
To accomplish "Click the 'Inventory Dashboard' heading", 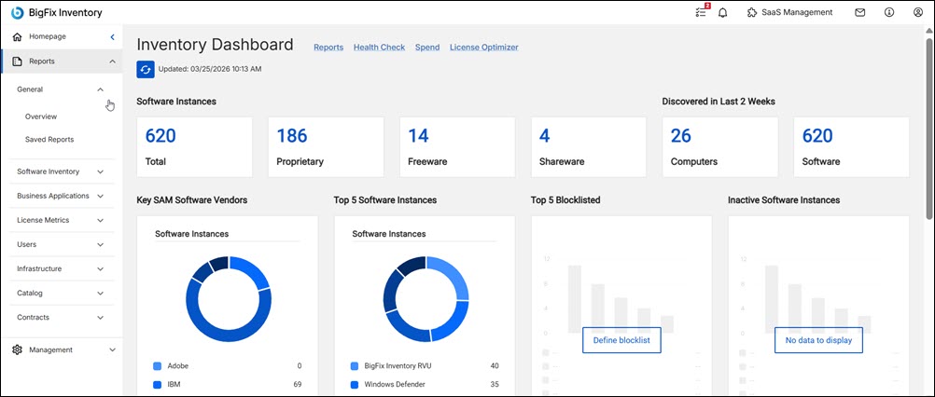I will [215, 45].
